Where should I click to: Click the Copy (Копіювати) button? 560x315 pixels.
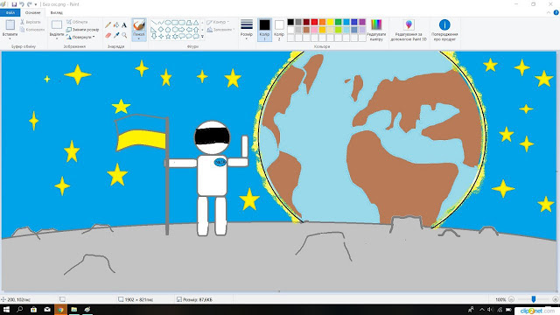click(x=32, y=30)
